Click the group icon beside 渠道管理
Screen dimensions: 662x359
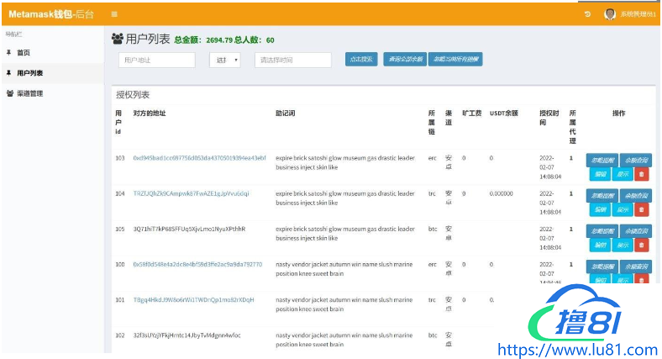(9, 93)
